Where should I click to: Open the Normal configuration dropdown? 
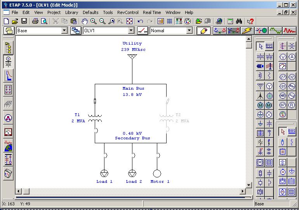click(189, 31)
